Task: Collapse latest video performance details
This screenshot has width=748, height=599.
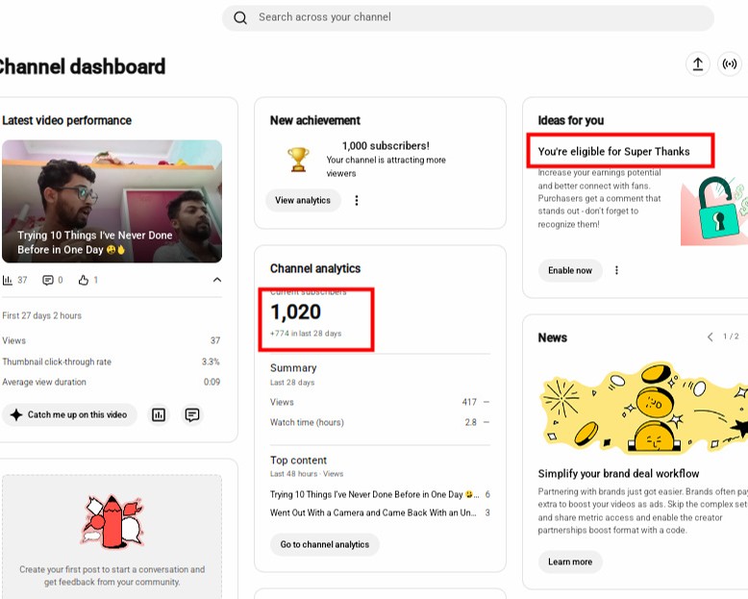Action: [217, 280]
